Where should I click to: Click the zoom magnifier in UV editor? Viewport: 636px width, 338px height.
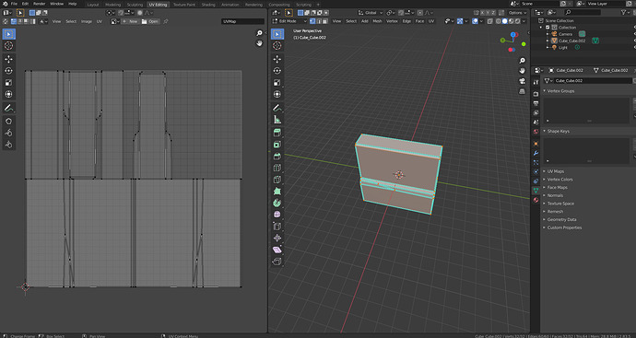[x=260, y=33]
